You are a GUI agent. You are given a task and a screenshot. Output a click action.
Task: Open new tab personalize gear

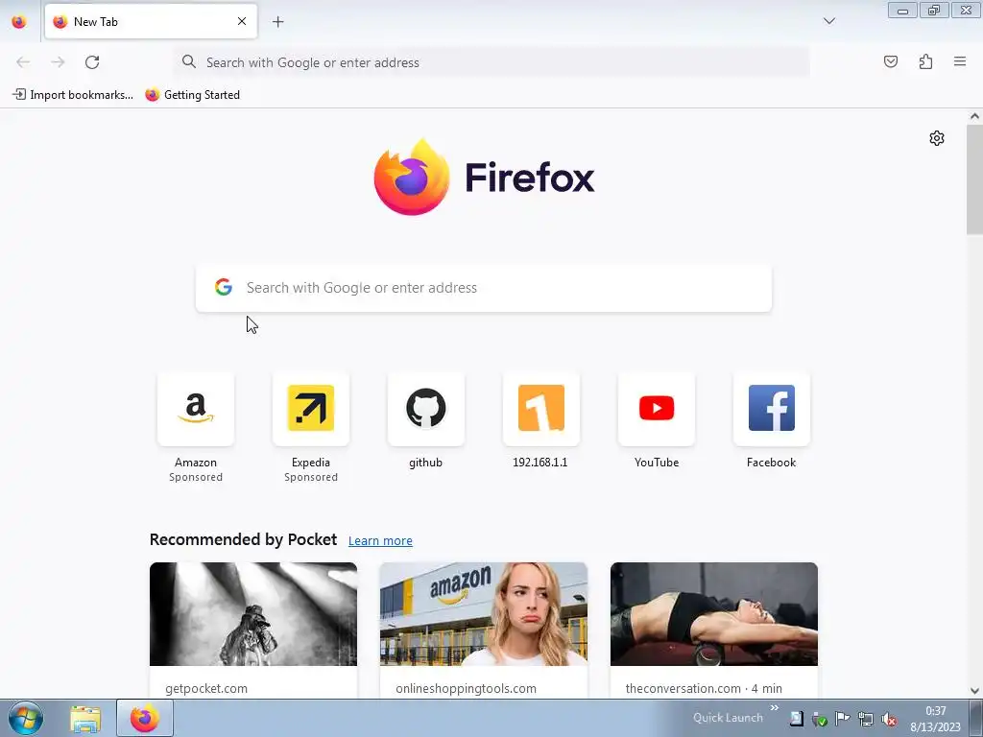(937, 138)
